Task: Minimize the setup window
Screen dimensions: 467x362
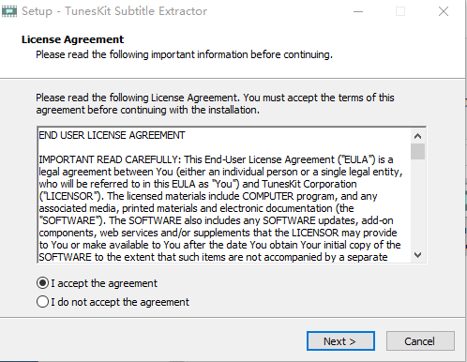Action: point(358,11)
